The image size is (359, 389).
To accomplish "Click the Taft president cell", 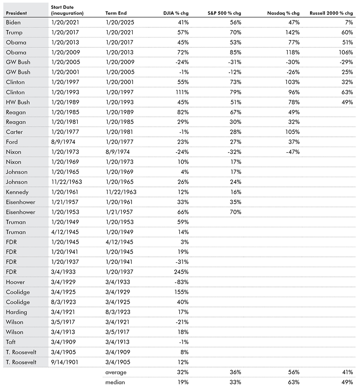I will click(x=12, y=342).
